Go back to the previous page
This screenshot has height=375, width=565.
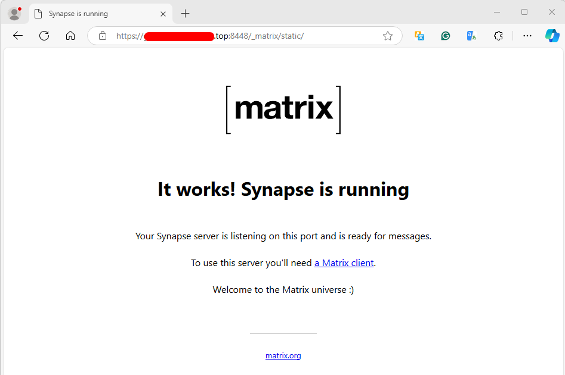click(x=18, y=36)
